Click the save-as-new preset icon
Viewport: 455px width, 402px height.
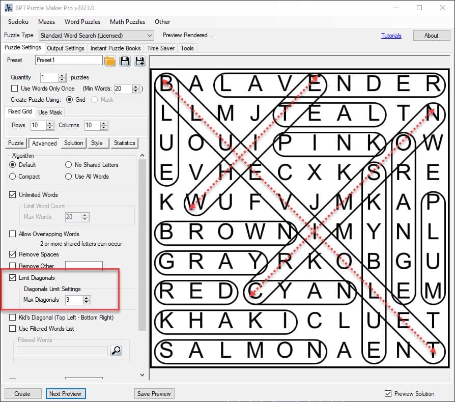tap(139, 61)
